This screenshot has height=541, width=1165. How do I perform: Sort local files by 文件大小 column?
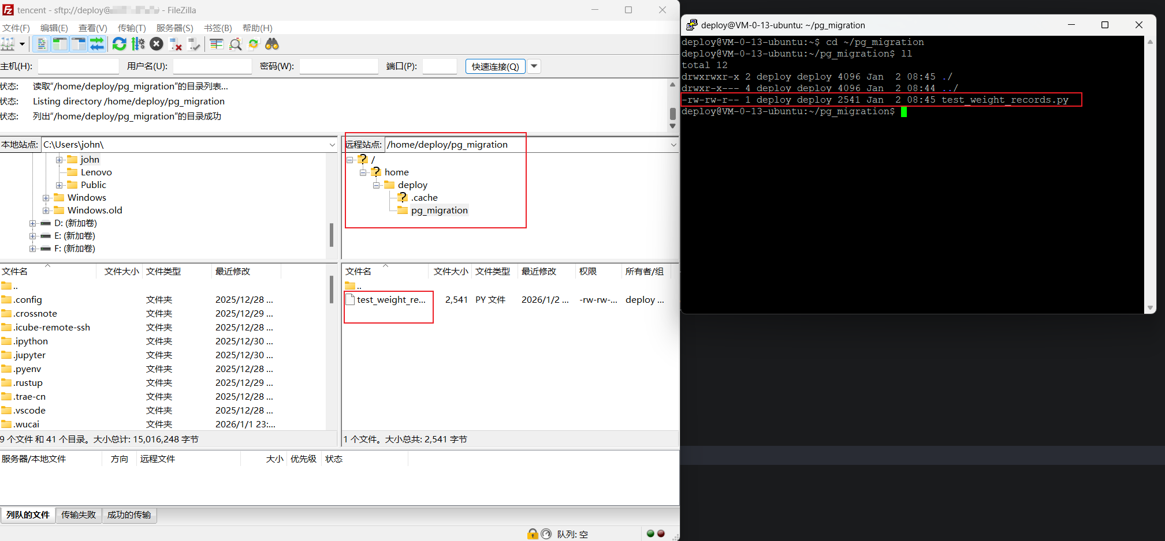tap(120, 272)
